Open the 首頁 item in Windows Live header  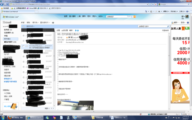pyautogui.click(x=66, y=16)
